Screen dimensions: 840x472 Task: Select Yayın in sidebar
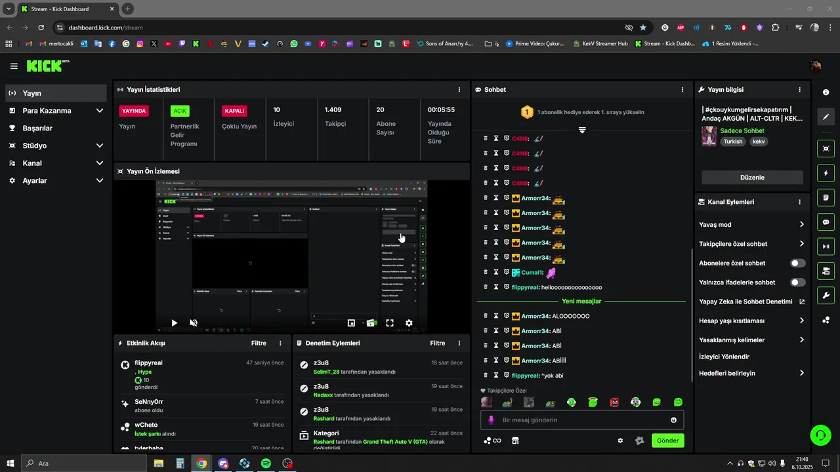point(56,93)
